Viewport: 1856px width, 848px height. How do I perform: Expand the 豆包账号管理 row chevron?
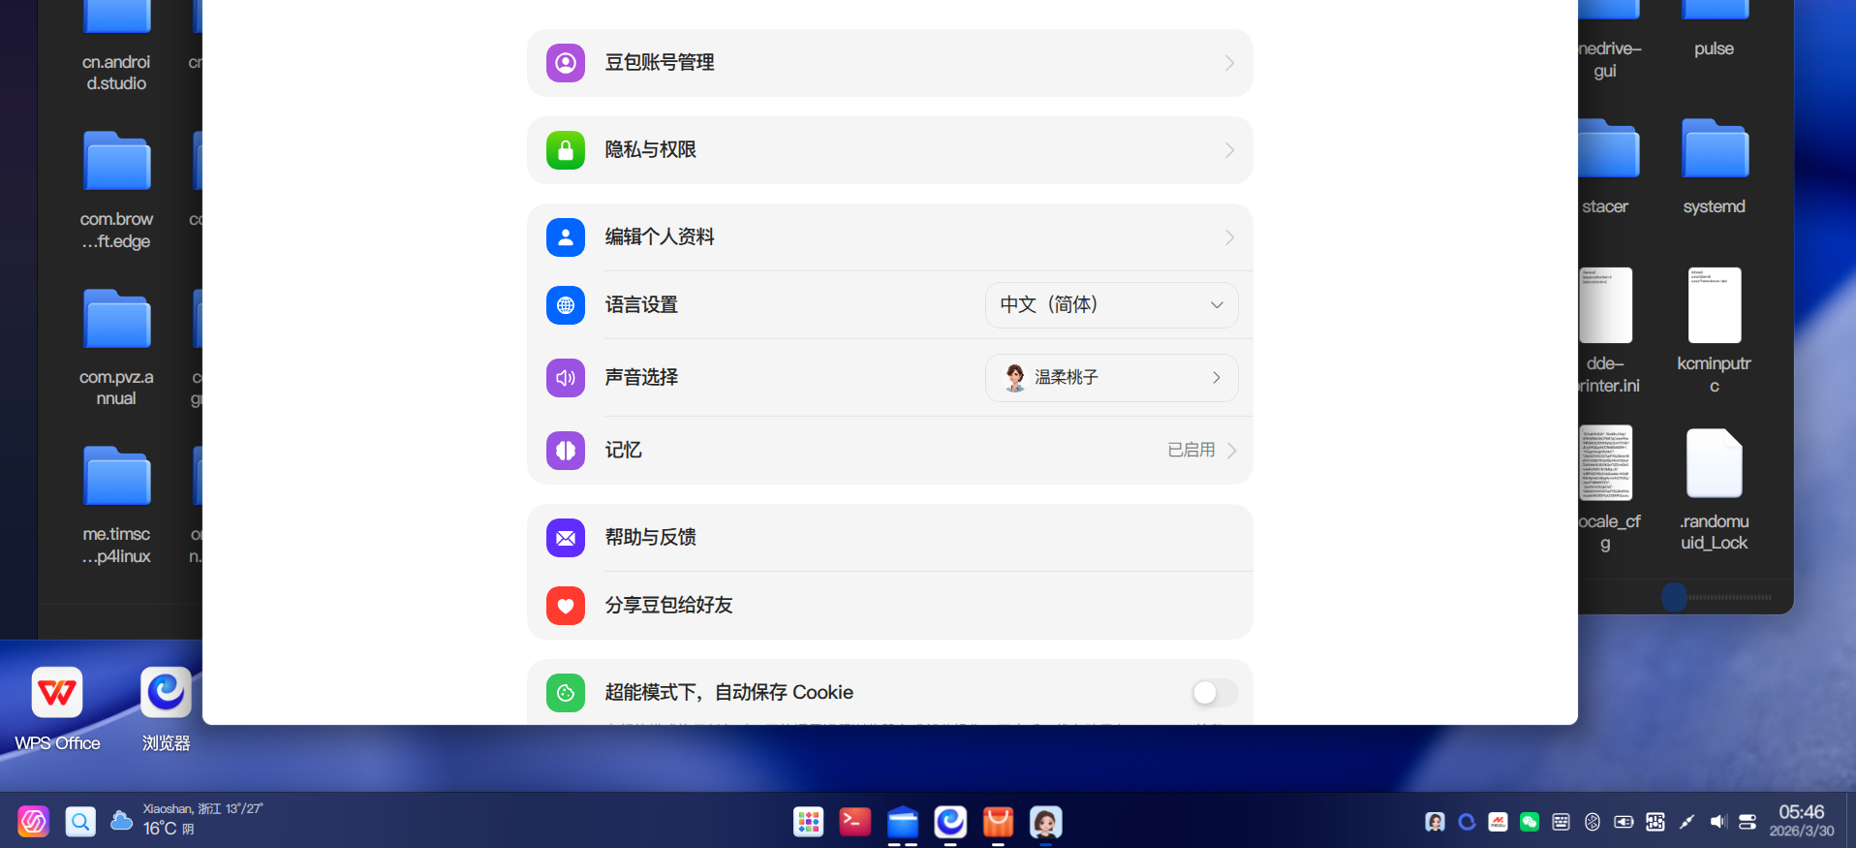pyautogui.click(x=1229, y=63)
